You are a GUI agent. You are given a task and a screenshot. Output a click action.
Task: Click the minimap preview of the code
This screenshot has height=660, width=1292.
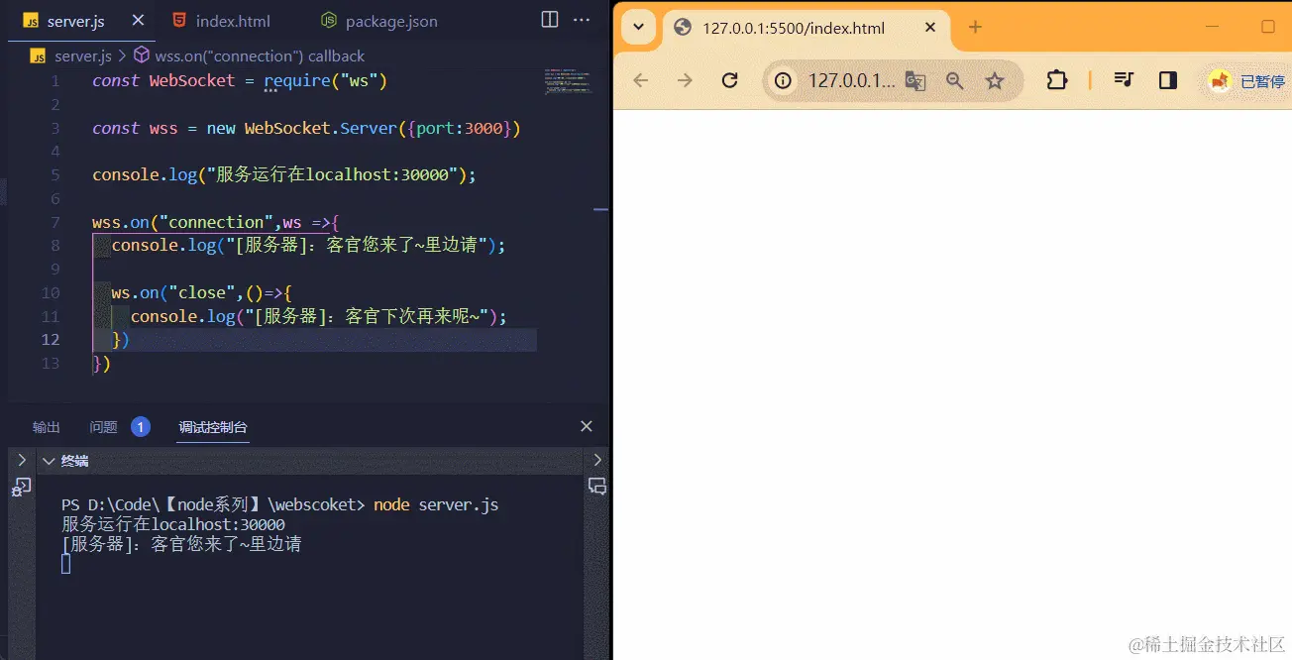click(566, 80)
